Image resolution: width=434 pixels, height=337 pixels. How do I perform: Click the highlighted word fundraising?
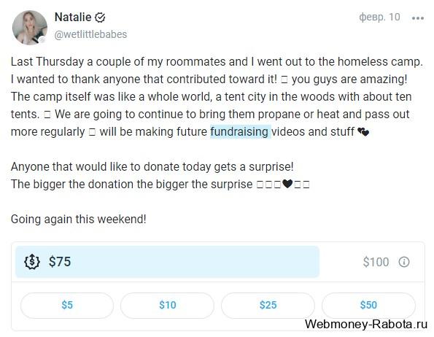[239, 132]
